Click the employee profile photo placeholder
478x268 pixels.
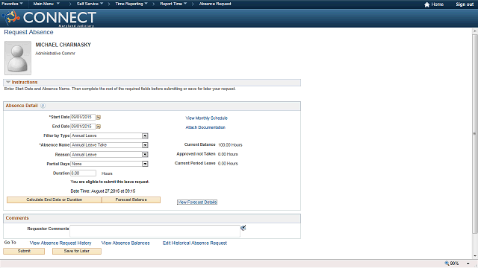click(18, 58)
